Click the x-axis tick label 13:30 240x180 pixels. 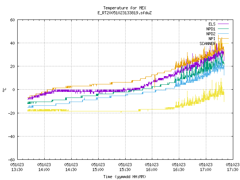17,169
